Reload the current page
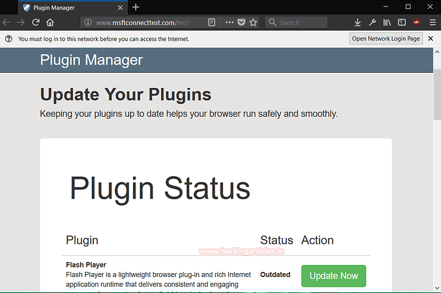Screen dimensions: 441x293 [x=36, y=22]
